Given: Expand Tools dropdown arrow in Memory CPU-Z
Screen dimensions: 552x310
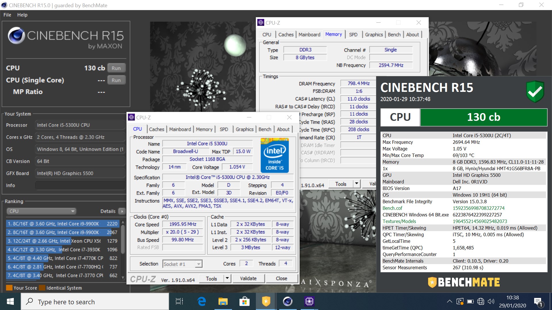Looking at the screenshot, I should click(356, 184).
